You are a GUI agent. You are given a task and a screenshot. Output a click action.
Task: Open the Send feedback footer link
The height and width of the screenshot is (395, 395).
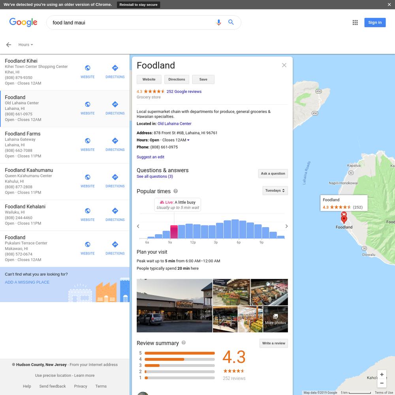point(53,386)
